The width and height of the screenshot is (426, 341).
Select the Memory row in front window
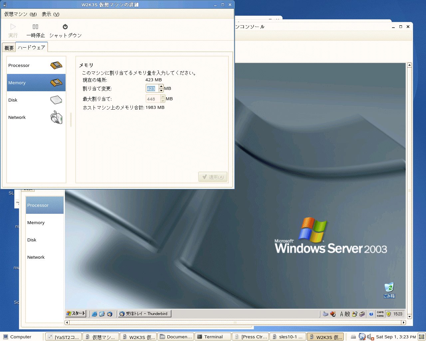tap(36, 83)
